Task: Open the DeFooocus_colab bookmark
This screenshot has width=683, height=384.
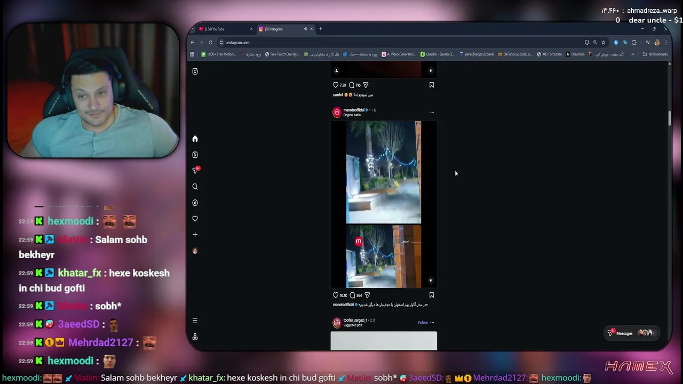Action: tap(515, 54)
